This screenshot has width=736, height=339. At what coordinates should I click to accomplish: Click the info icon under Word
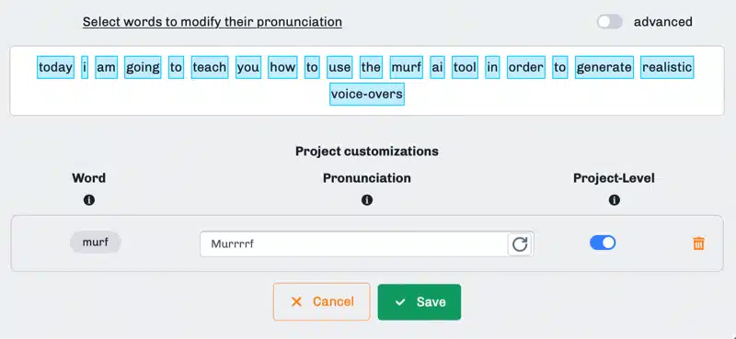[88, 200]
